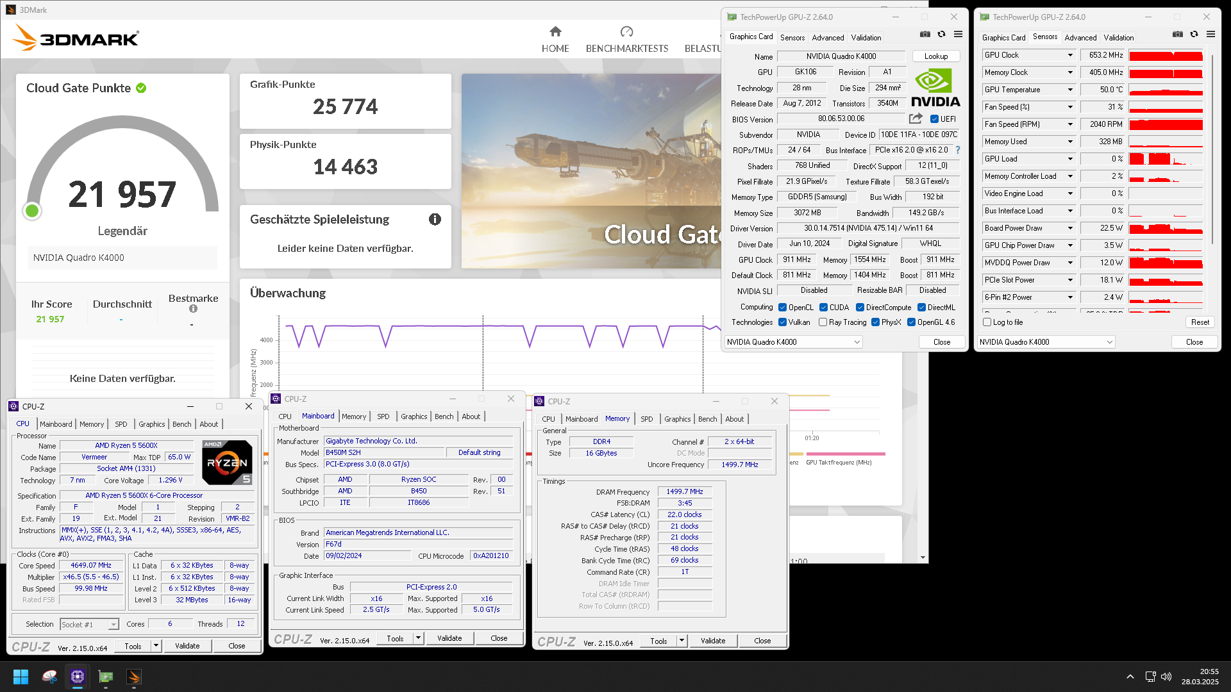Image resolution: width=1231 pixels, height=692 pixels.
Task: Click refresh icon in GPU-Z Sensors window
Action: click(1194, 35)
